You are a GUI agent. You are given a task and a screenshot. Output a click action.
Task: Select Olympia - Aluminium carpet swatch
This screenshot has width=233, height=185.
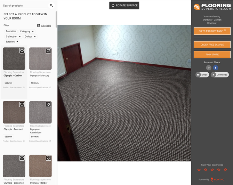(40, 112)
